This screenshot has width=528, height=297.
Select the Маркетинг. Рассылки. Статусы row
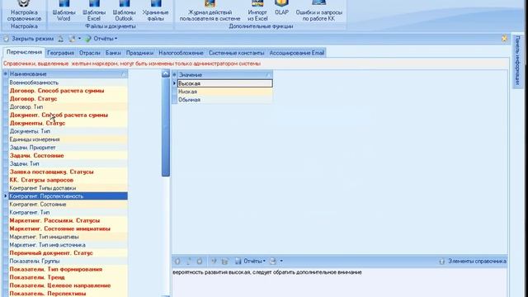tap(68, 220)
